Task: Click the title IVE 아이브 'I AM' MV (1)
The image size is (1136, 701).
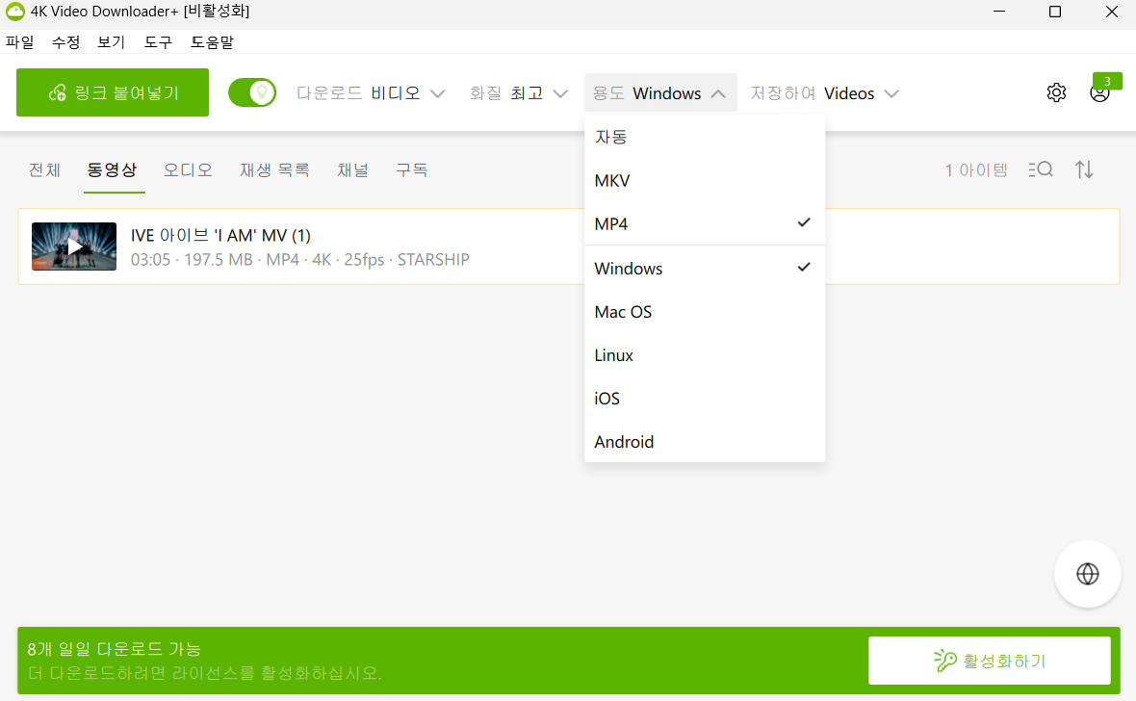Action: pos(220,236)
